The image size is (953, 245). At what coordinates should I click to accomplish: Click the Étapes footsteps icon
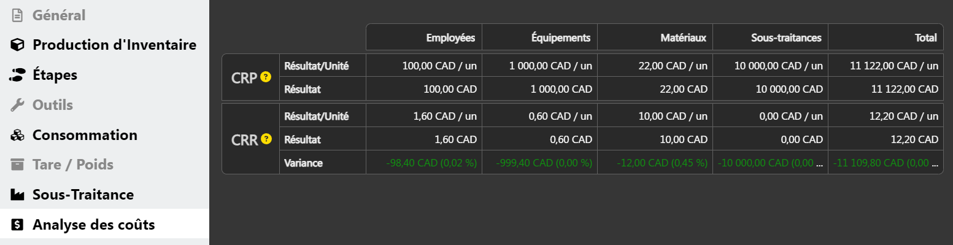tap(18, 75)
